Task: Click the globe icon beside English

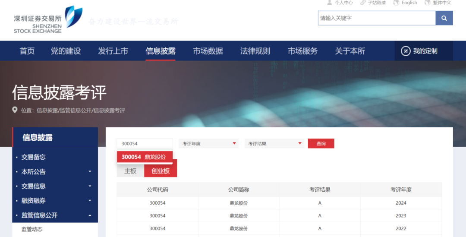Action: (x=396, y=3)
